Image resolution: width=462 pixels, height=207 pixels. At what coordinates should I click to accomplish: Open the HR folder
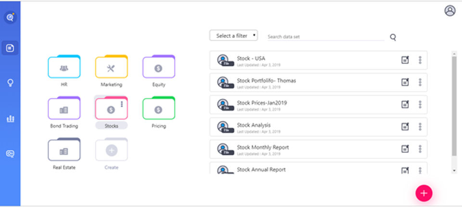tap(64, 68)
